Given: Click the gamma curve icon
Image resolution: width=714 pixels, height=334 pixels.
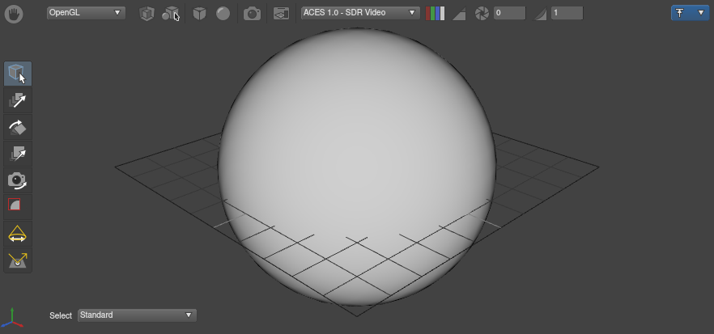Looking at the screenshot, I should click(x=540, y=14).
